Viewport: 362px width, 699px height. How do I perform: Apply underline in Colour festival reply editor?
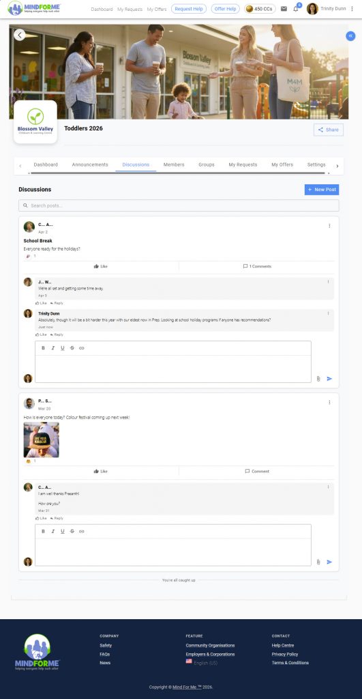click(x=62, y=531)
